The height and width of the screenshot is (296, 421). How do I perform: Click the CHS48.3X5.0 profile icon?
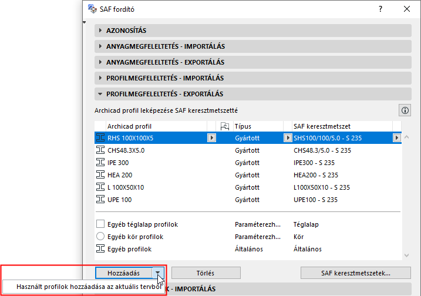[99, 150]
